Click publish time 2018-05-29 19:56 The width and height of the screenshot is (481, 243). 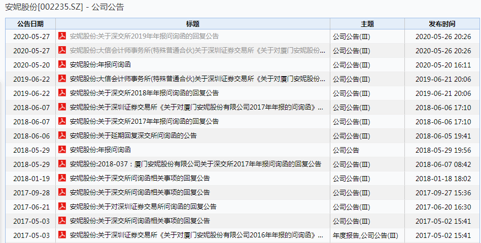coord(443,150)
